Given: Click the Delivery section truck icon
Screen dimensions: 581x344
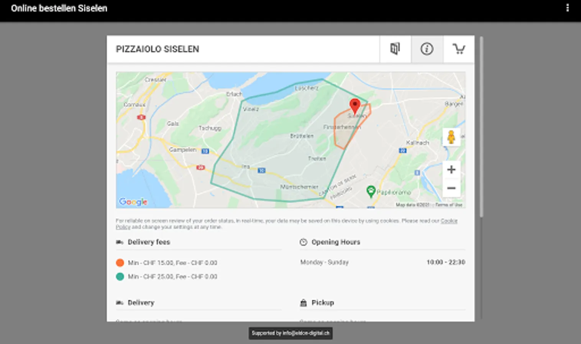Looking at the screenshot, I should (120, 303).
